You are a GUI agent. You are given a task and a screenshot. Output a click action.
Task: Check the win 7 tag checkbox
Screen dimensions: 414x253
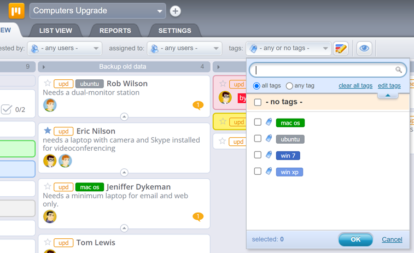258,155
